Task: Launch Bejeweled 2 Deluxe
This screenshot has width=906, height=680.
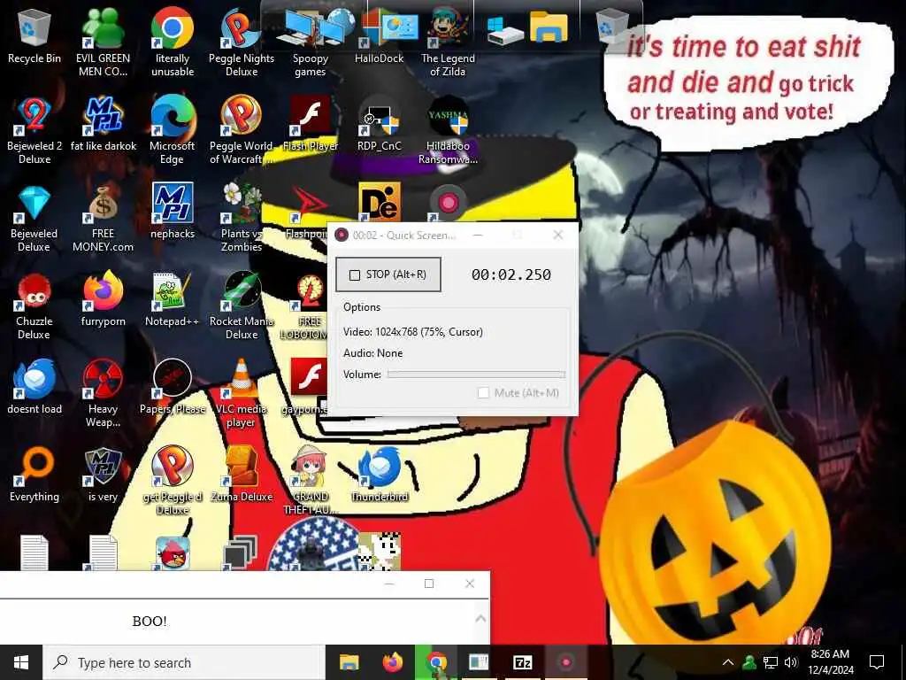Action: pyautogui.click(x=35, y=130)
